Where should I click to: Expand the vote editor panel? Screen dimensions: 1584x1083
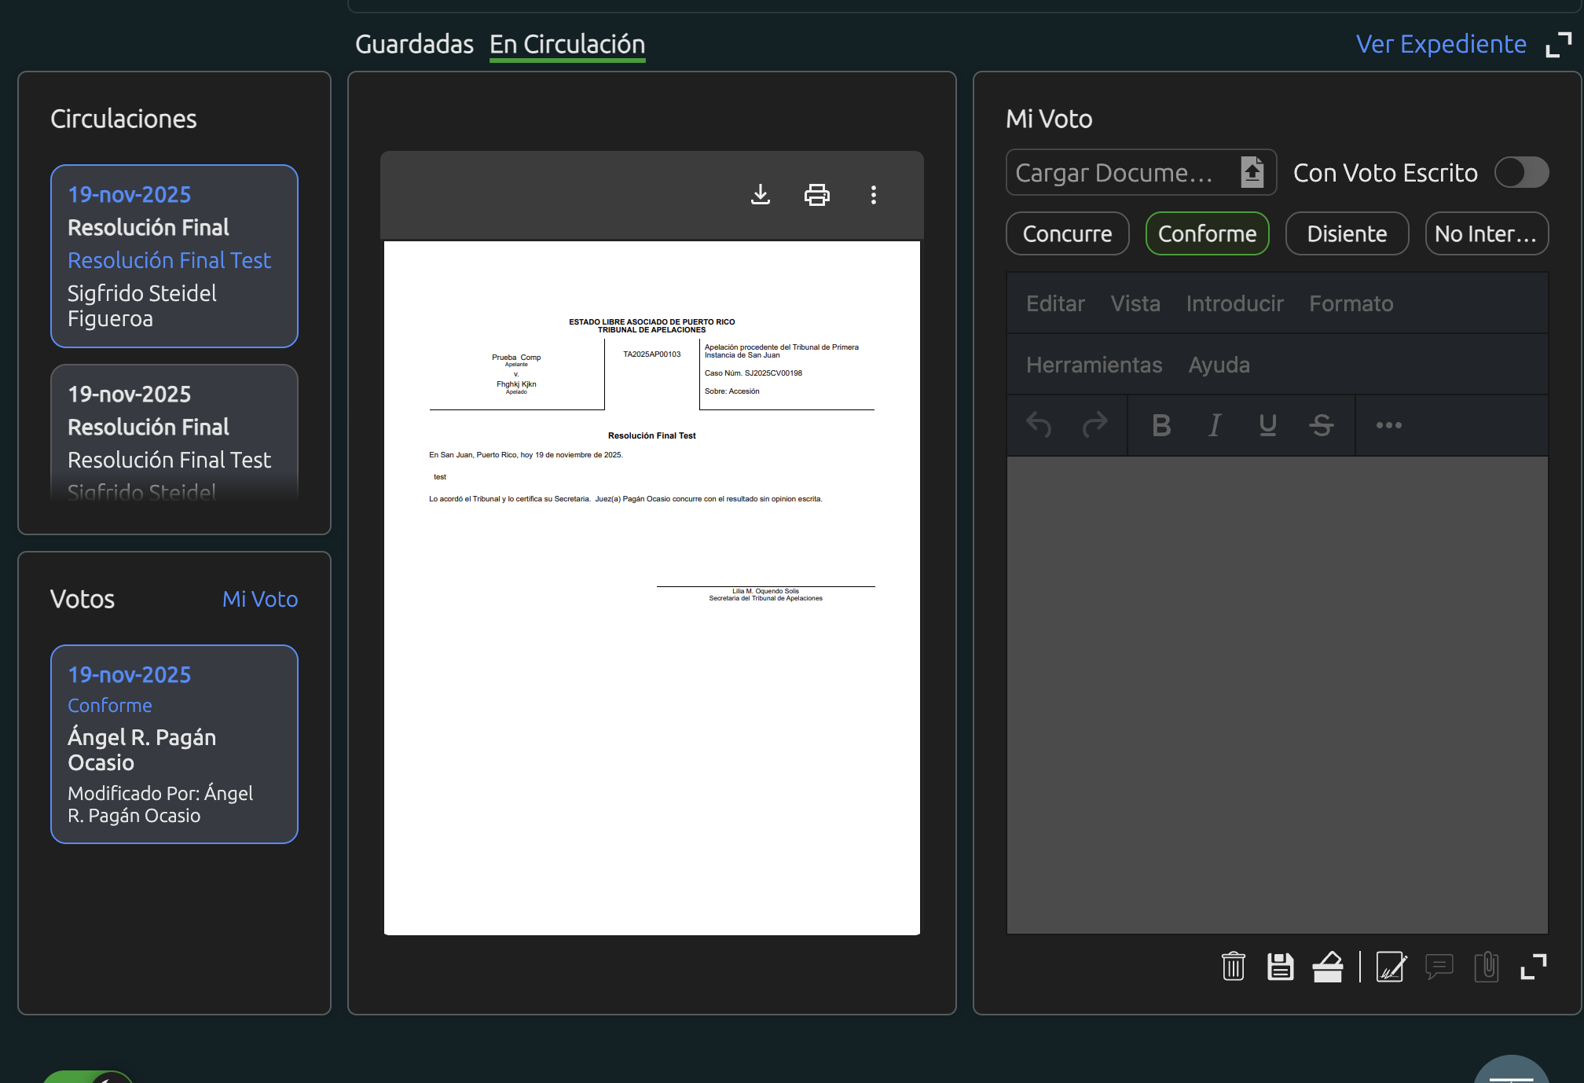tap(1533, 966)
